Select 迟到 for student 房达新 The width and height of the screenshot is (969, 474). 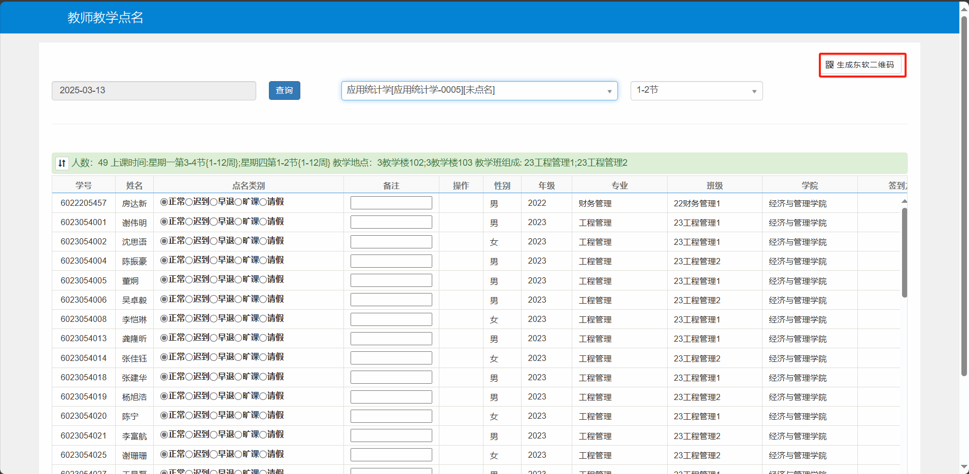(189, 202)
